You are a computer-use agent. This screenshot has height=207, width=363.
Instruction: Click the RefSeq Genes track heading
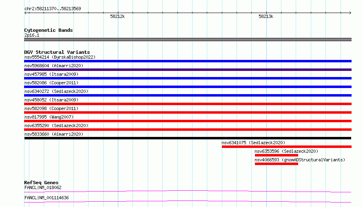[x=41, y=183]
